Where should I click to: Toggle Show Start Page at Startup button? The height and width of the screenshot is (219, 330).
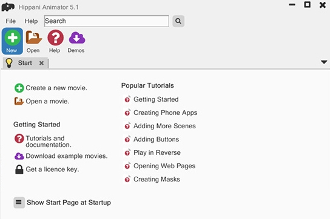click(x=19, y=203)
